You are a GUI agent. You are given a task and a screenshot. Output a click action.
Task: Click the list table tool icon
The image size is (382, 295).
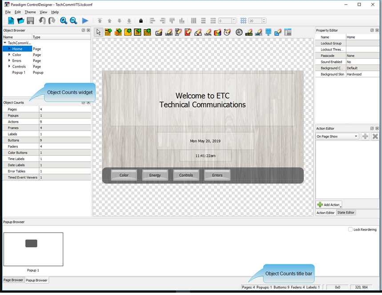(x=288, y=32)
